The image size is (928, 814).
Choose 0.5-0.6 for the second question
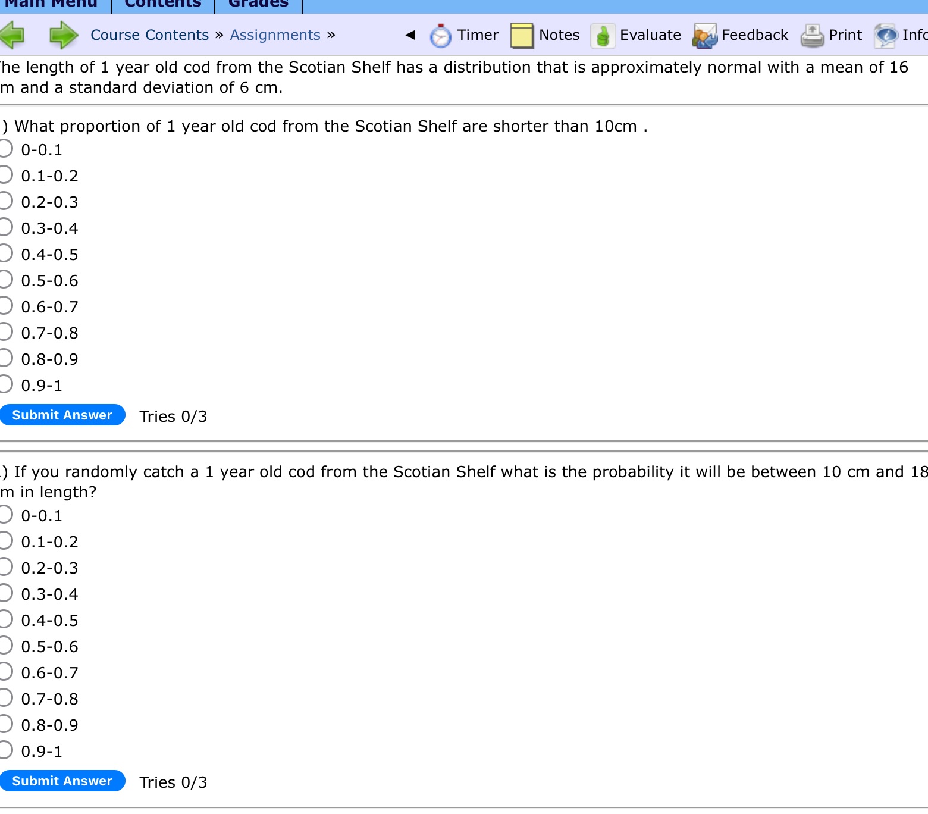tap(5, 646)
